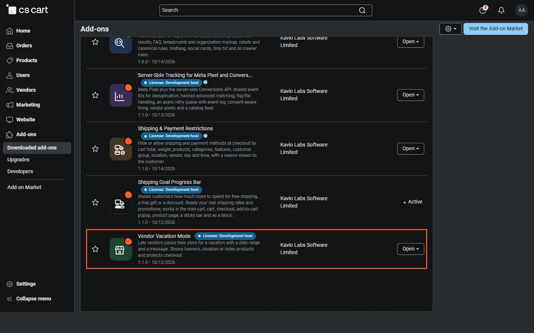Click version text "1.1.0 • 10/13/2026"

point(156,115)
